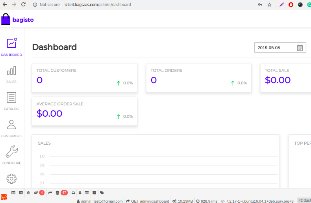The image size is (311, 203).
Task: Open the Sales section in sidebar
Action: pyautogui.click(x=11, y=74)
